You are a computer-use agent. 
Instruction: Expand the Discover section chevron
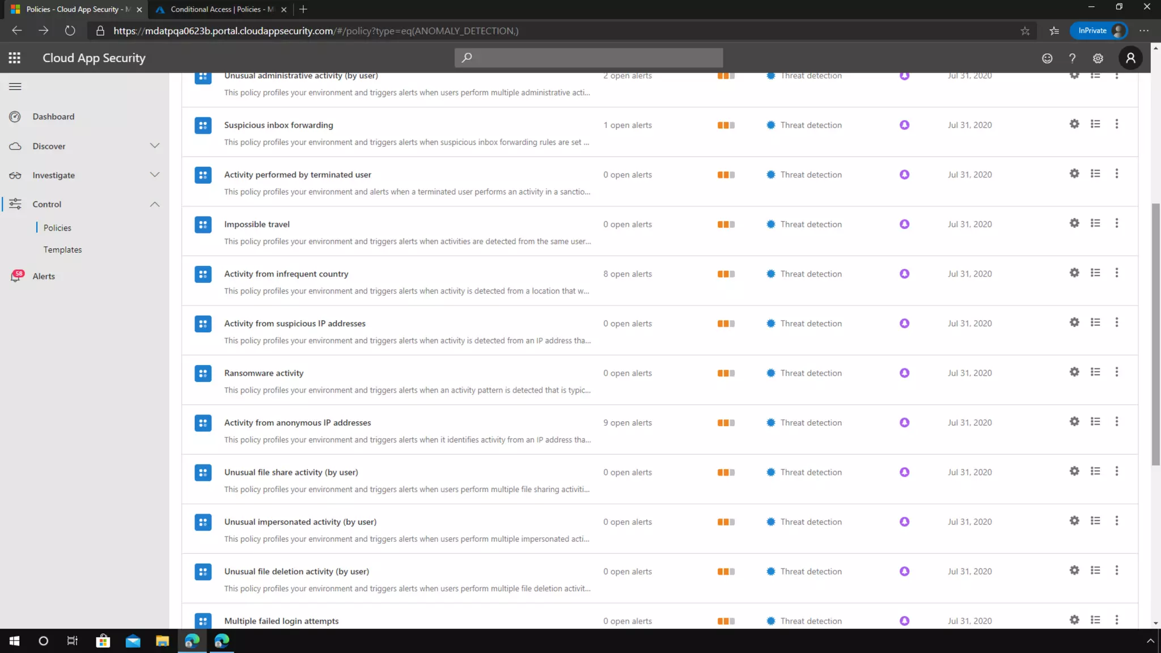click(155, 146)
